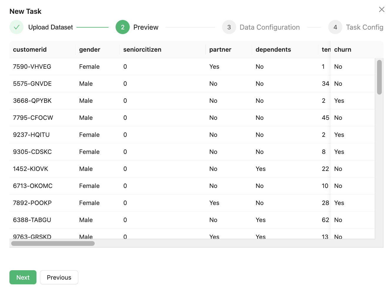Click the horizontal scrollbar thumb under table
Screen dimensions: 390x289
pos(53,243)
